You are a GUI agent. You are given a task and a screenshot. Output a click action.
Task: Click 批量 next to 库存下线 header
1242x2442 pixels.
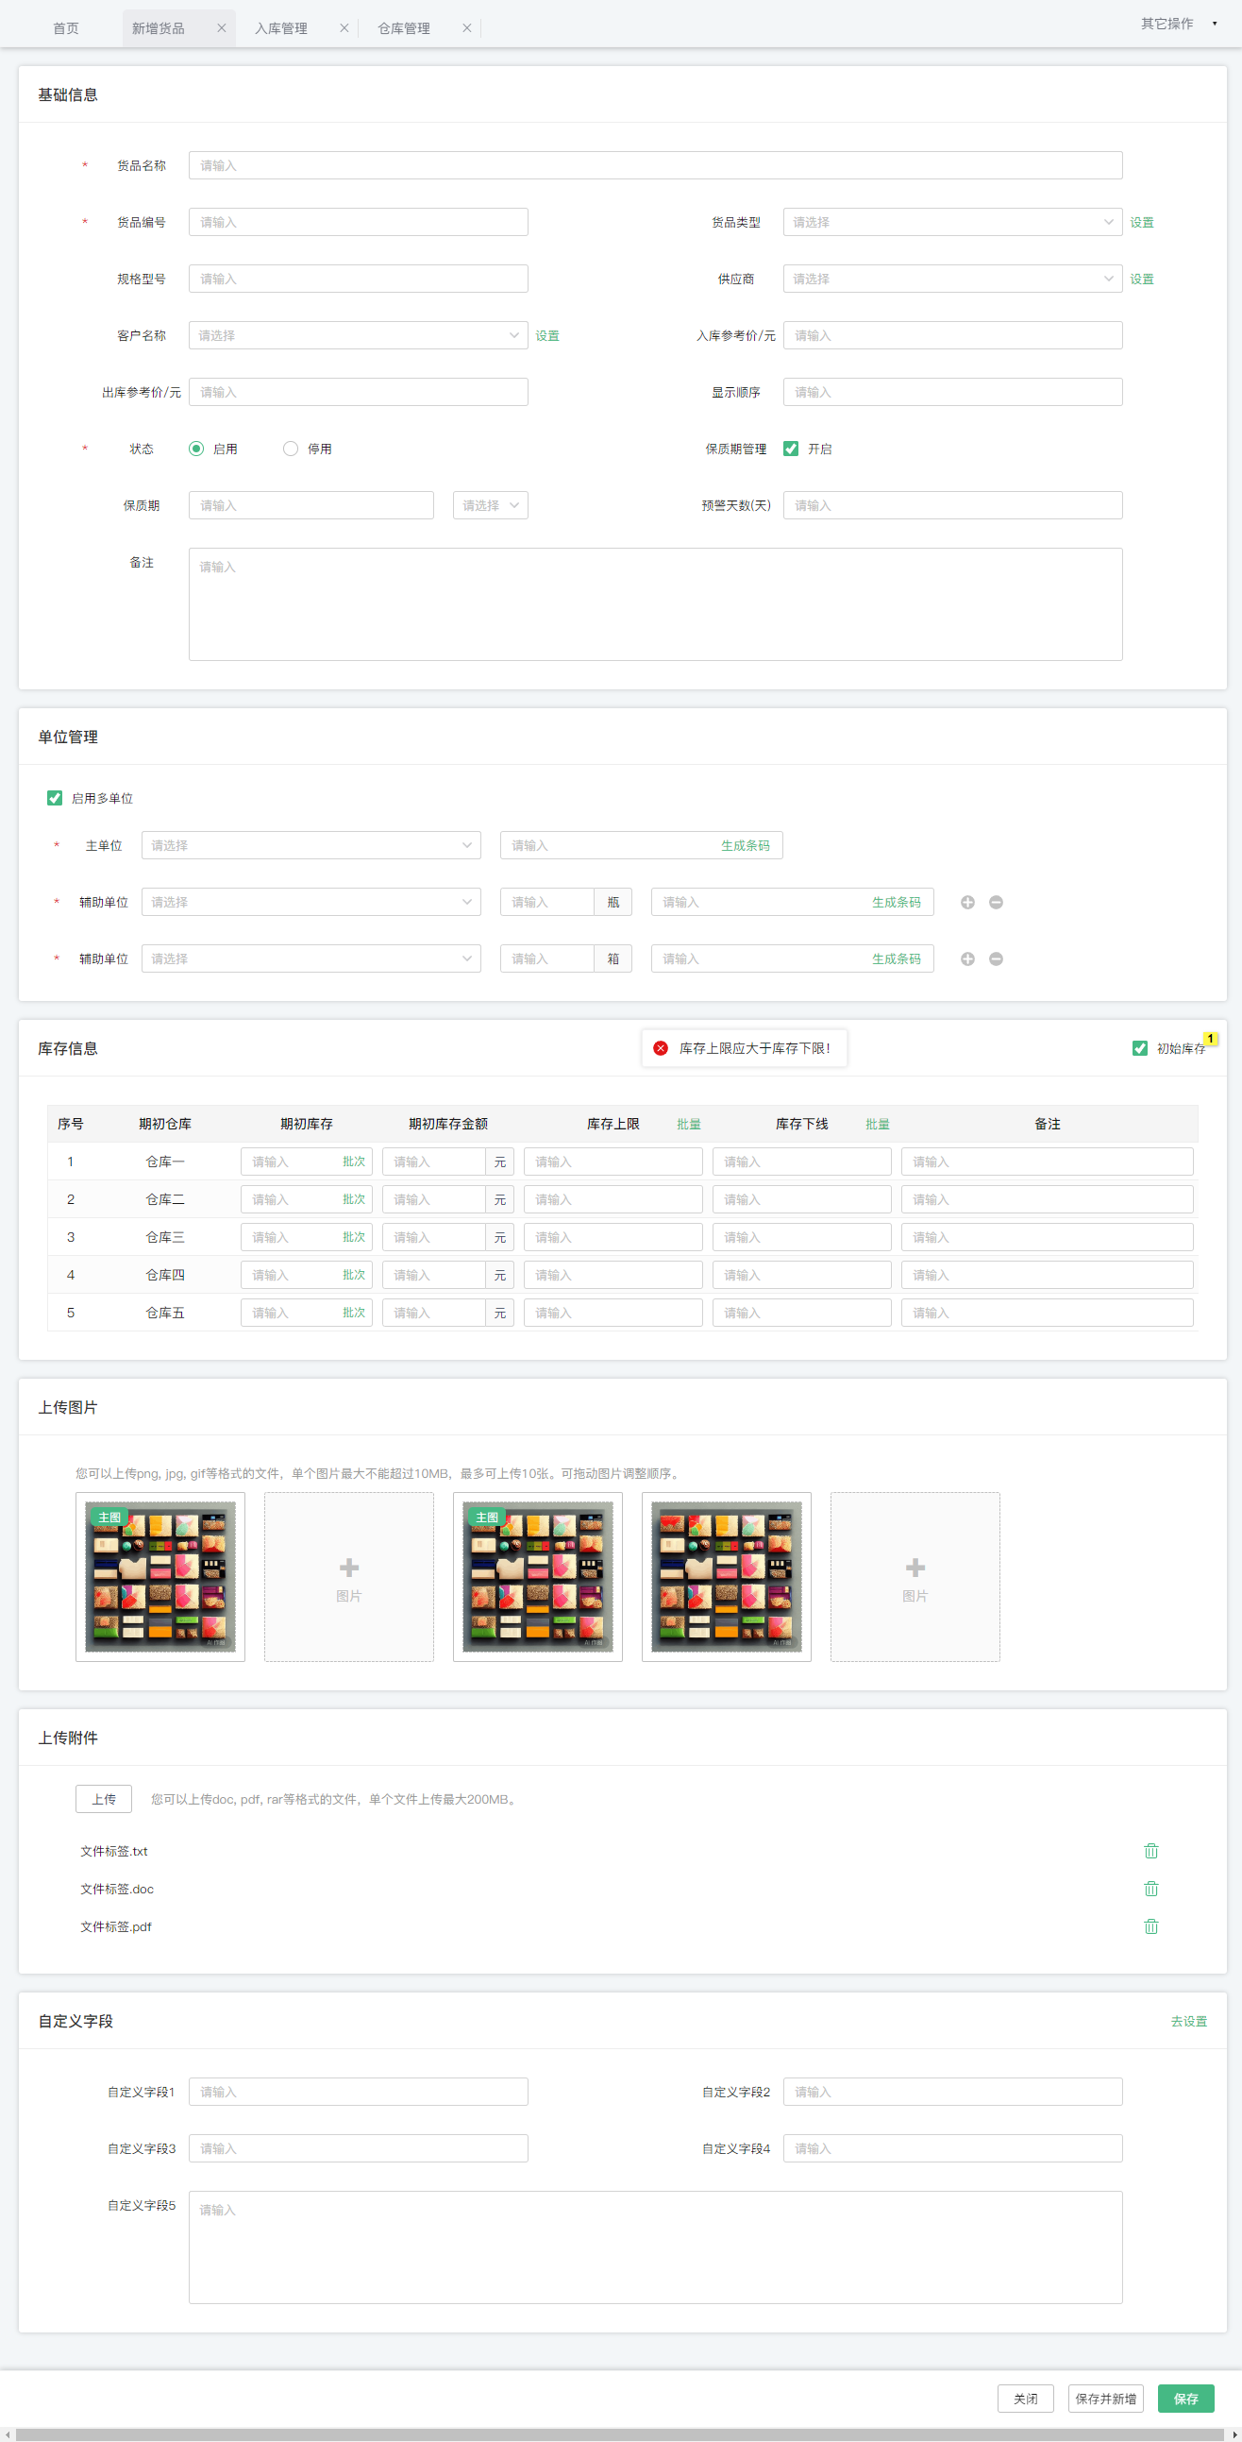click(878, 1125)
